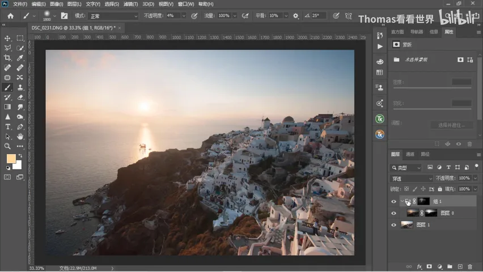This screenshot has height=272, width=483.
Task: Select the Clone Stamp tool
Action: (x=20, y=87)
